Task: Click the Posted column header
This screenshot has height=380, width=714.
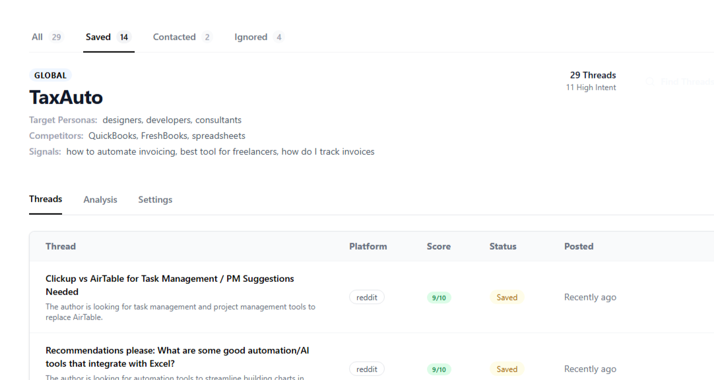Action: (x=579, y=246)
